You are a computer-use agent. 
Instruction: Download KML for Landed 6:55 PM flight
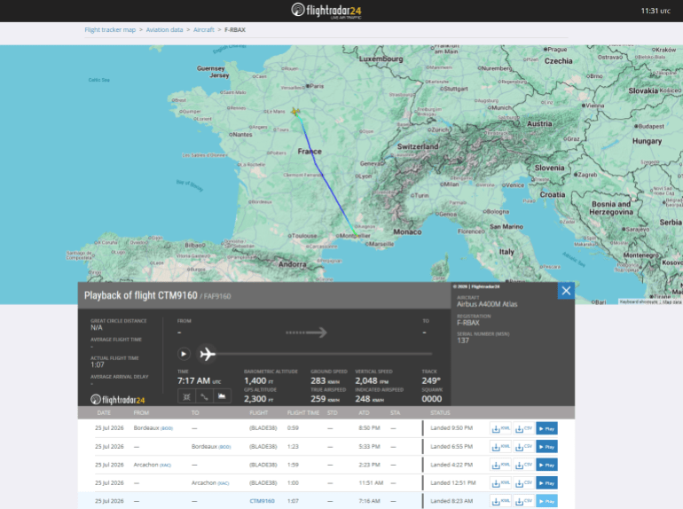[x=500, y=447]
